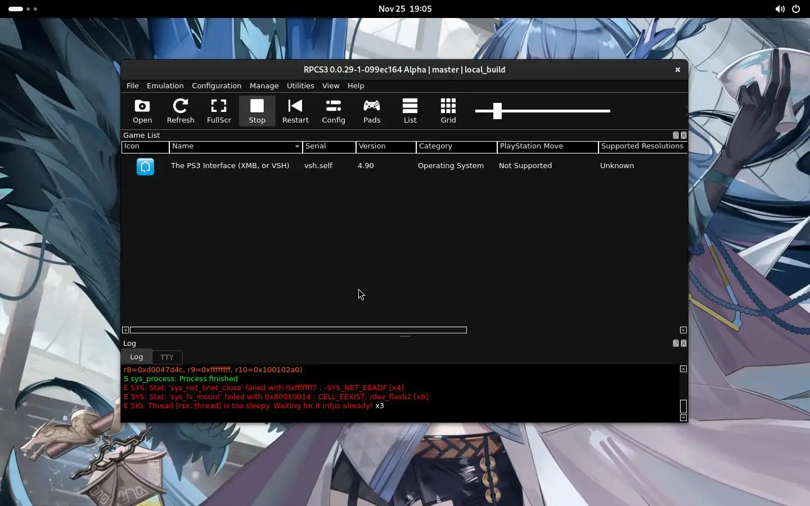810x506 pixels.
Task: Sort by the Serial column header
Action: click(329, 146)
